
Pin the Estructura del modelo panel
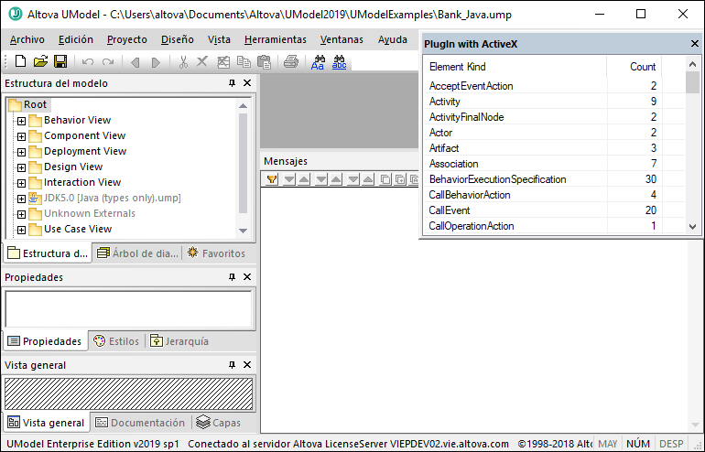click(x=232, y=83)
